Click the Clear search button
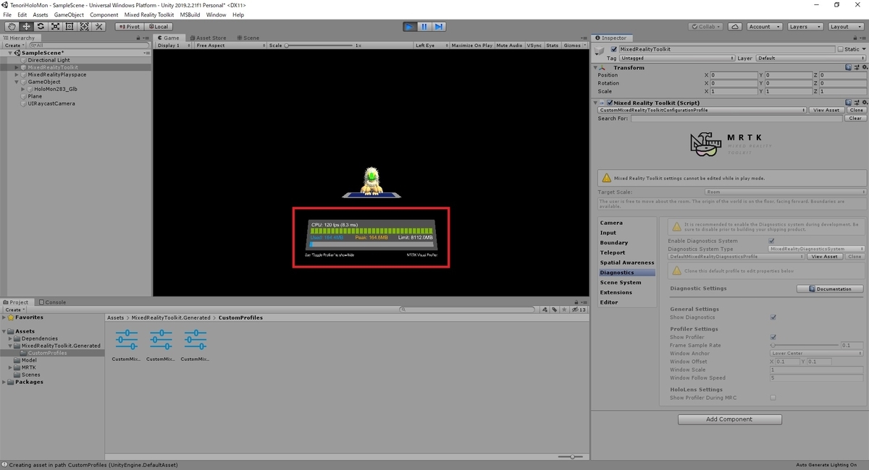 [x=855, y=118]
